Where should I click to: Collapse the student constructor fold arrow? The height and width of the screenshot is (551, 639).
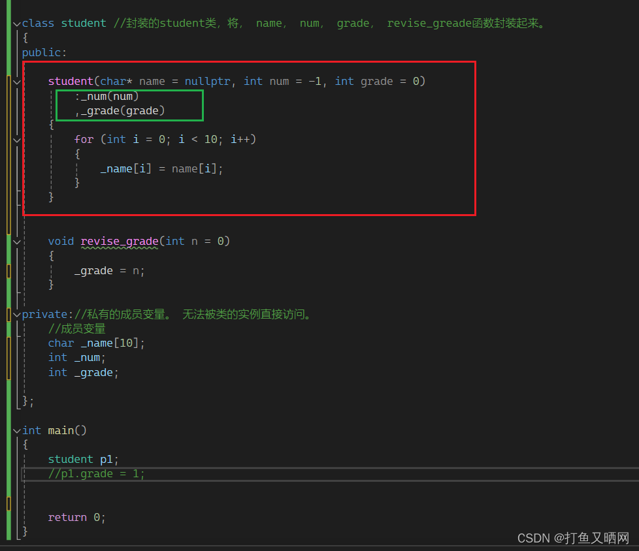(17, 82)
